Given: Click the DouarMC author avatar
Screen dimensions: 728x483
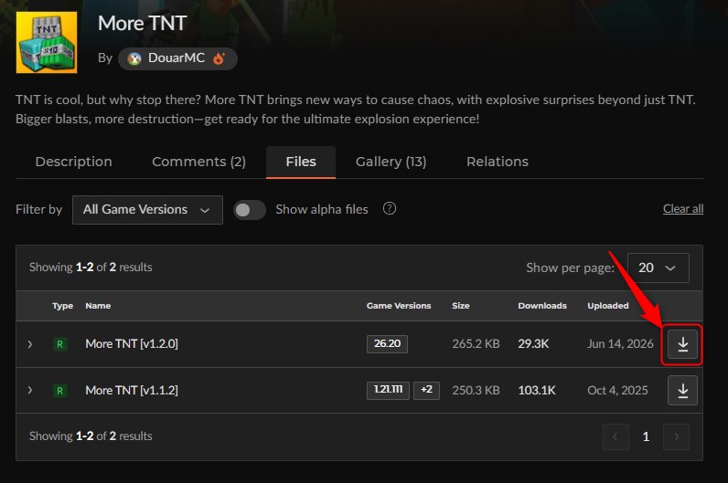Looking at the screenshot, I should [134, 58].
